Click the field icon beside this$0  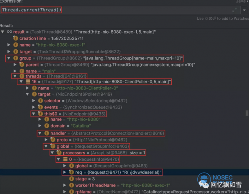coord(40,114)
